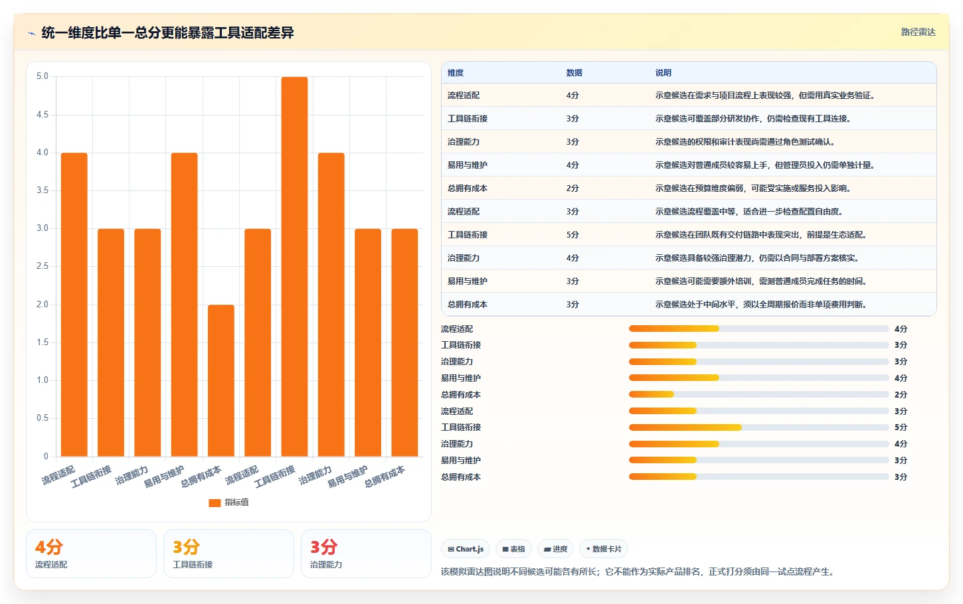
Task: Select the row mentioning 仍需检查现有工具连接
Action: (689, 119)
